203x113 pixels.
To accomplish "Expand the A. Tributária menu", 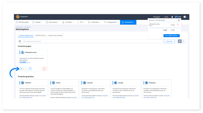I will (x=94, y=22).
